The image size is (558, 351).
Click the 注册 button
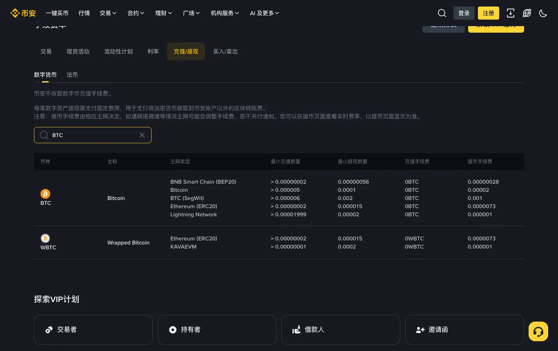pyautogui.click(x=489, y=13)
